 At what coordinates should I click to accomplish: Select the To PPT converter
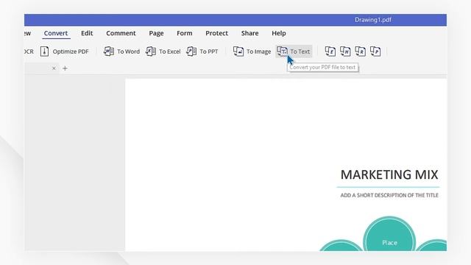click(x=202, y=52)
